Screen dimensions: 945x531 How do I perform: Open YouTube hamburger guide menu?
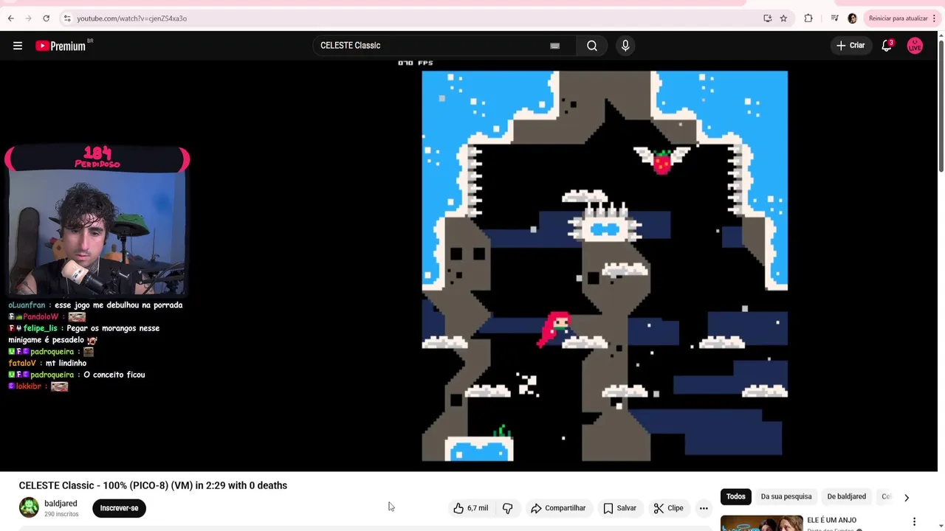(18, 46)
